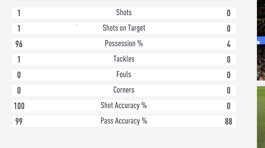
Task: Click the Fouls stat label
Action: (x=124, y=74)
